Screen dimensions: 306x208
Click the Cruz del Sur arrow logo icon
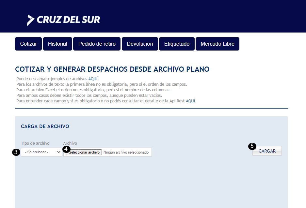coord(31,20)
